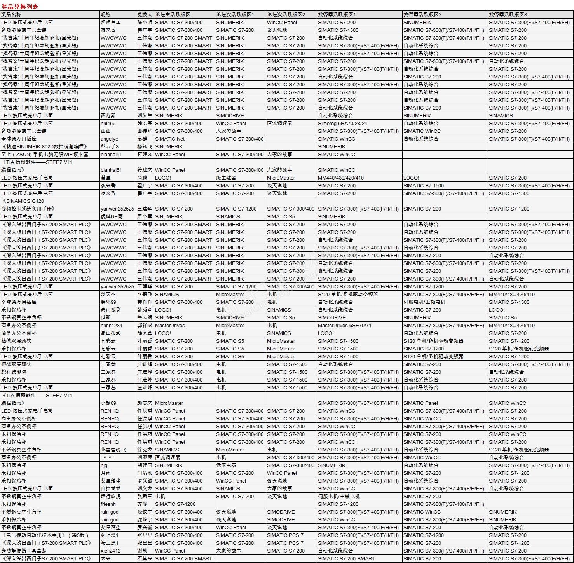Select the redeemer name 曲传华
The image size is (574, 563).
pyautogui.click(x=145, y=131)
